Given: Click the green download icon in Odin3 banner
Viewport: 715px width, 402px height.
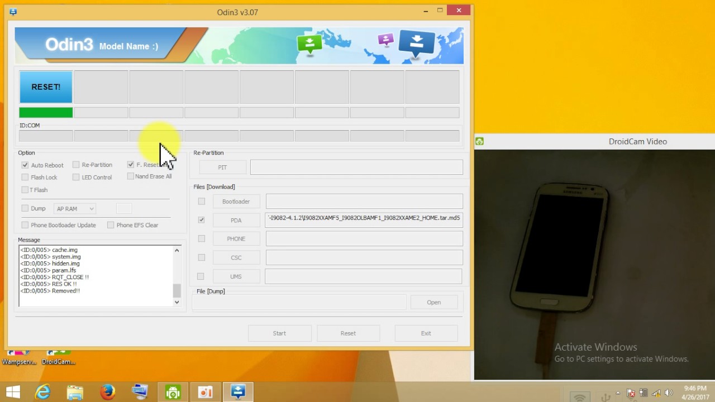Looking at the screenshot, I should (x=309, y=44).
